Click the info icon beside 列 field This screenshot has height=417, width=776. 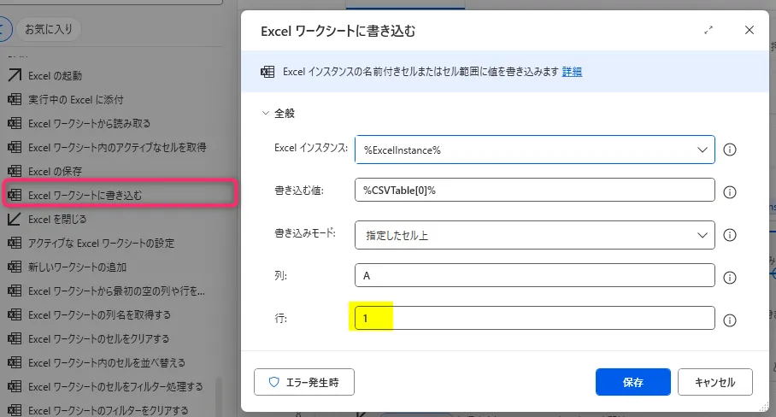point(730,277)
